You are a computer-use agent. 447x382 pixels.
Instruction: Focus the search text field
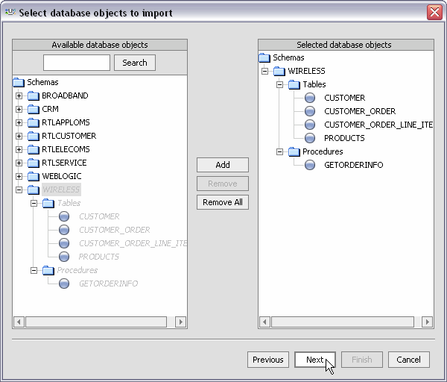click(x=77, y=63)
